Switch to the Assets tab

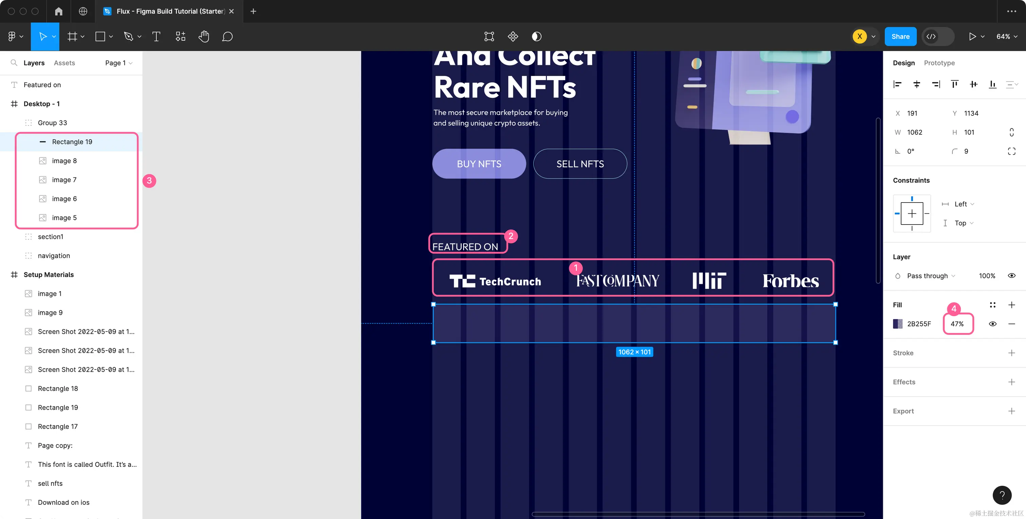64,63
